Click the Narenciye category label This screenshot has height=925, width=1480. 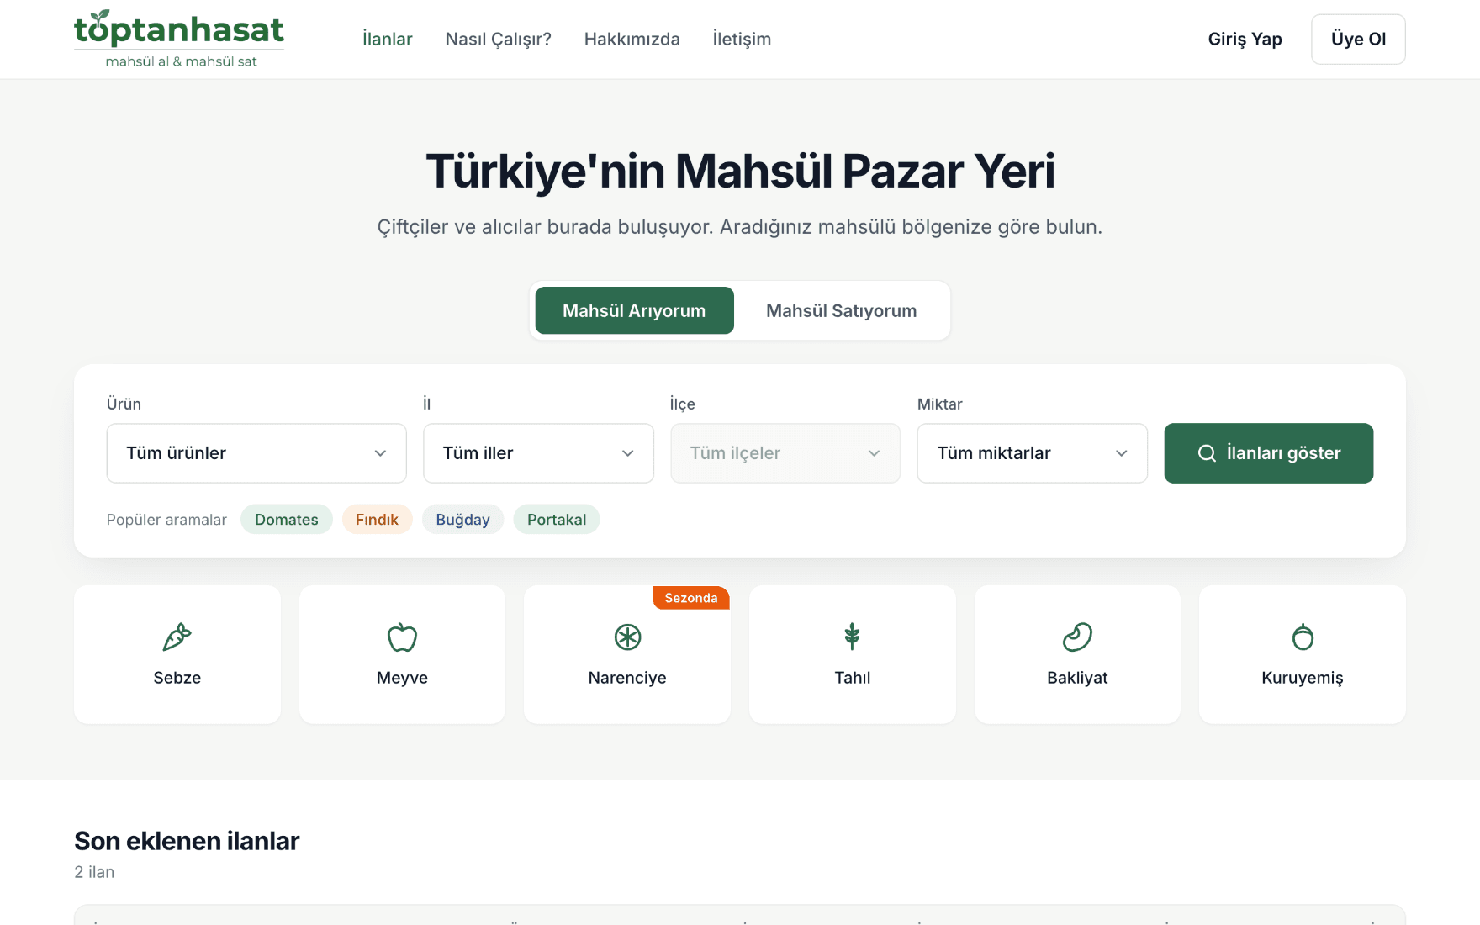pyautogui.click(x=627, y=678)
